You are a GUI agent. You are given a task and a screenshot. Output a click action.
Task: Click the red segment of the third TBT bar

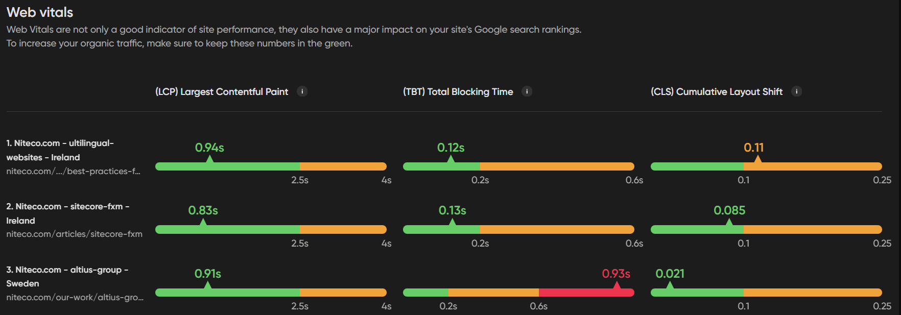[x=585, y=292]
